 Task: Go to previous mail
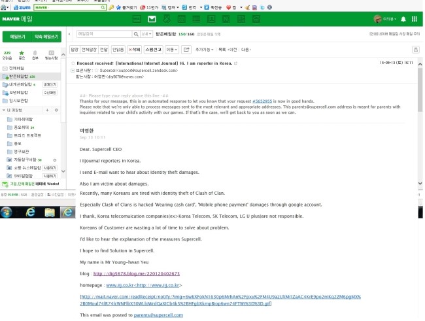233,49
